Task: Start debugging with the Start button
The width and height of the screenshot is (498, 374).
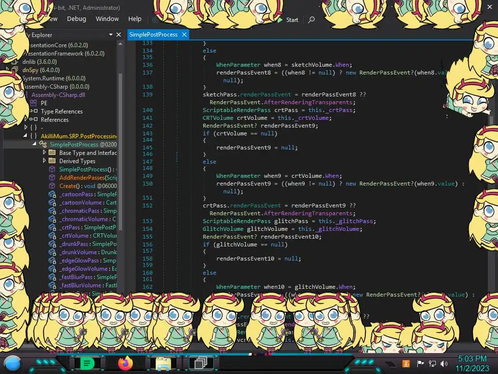Action: [288, 19]
